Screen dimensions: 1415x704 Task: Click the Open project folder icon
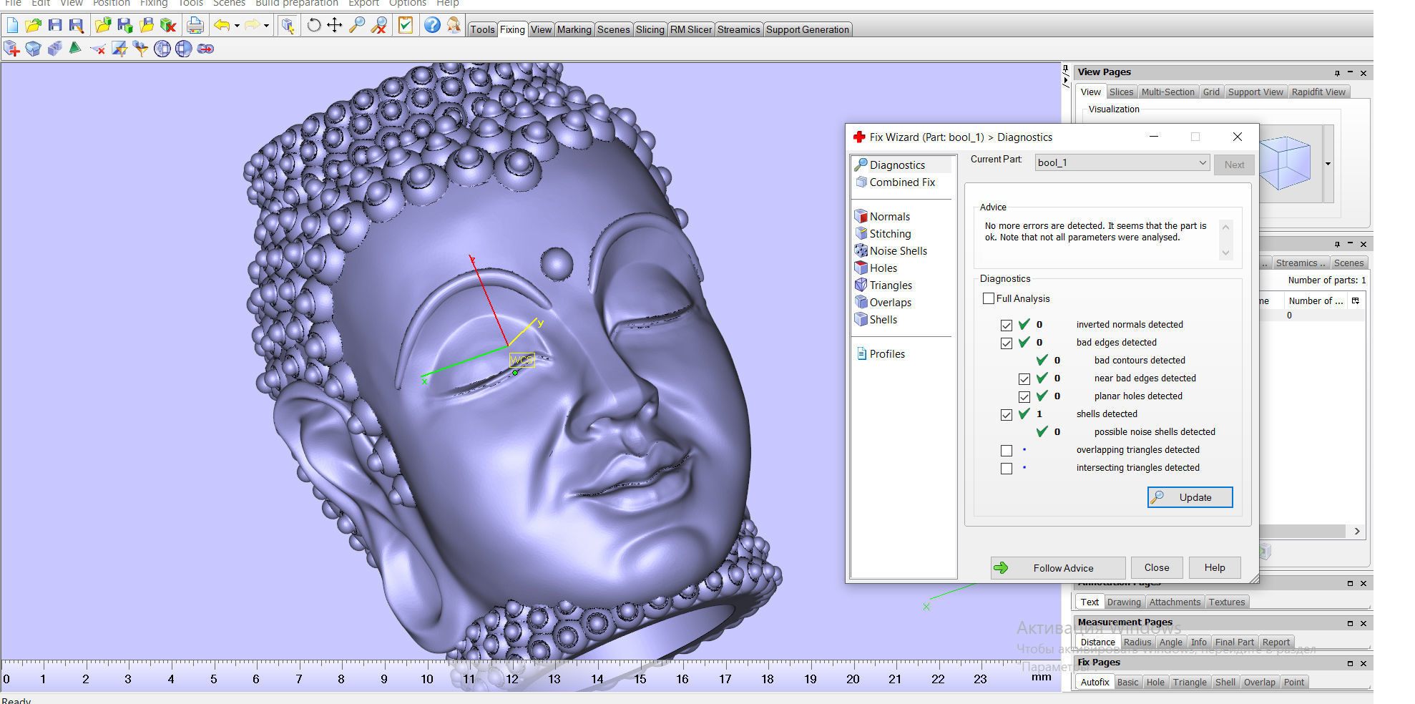(34, 26)
